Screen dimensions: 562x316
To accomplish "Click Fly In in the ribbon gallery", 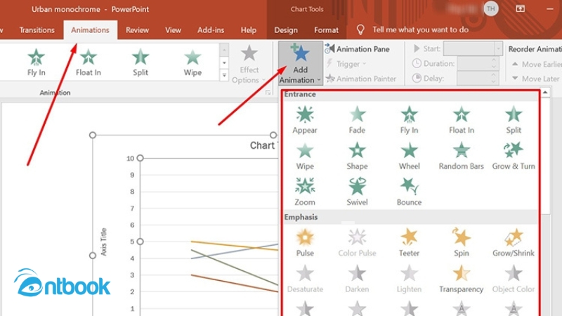I will click(37, 62).
